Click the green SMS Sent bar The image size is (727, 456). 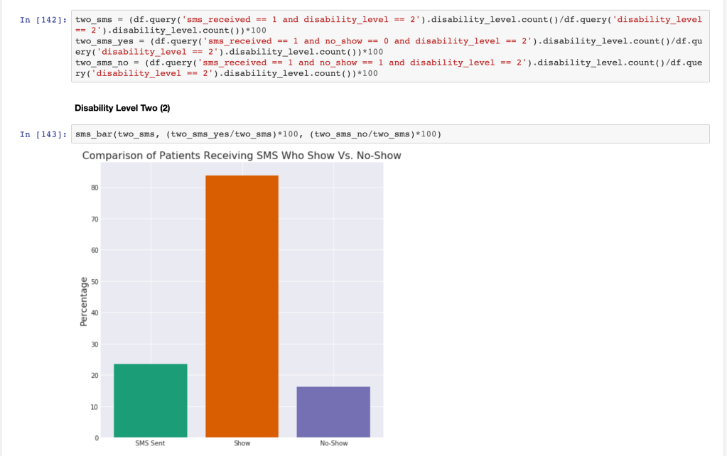click(x=150, y=401)
